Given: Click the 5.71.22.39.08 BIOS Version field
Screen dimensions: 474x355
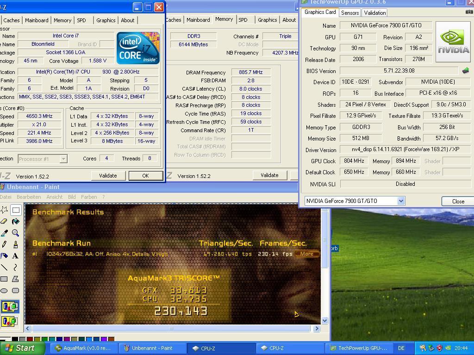Looking at the screenshot, I should click(x=399, y=71).
